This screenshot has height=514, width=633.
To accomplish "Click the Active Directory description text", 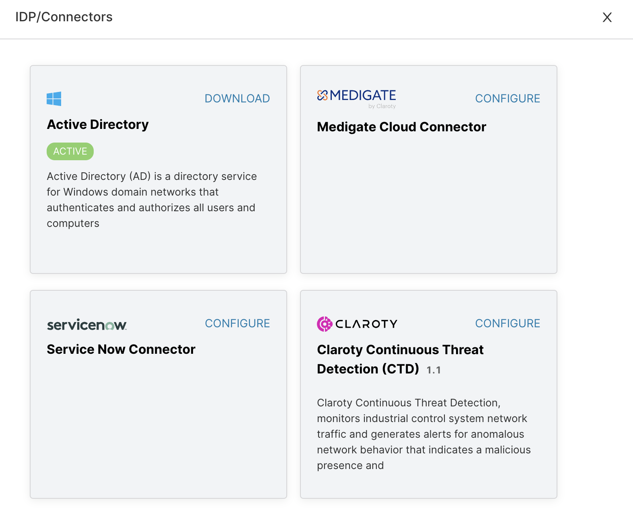I will pos(151,200).
